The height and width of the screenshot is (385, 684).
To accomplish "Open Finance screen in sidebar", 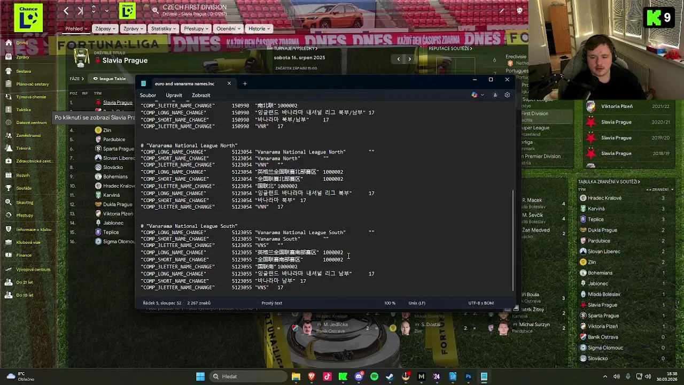I will click(x=24, y=255).
